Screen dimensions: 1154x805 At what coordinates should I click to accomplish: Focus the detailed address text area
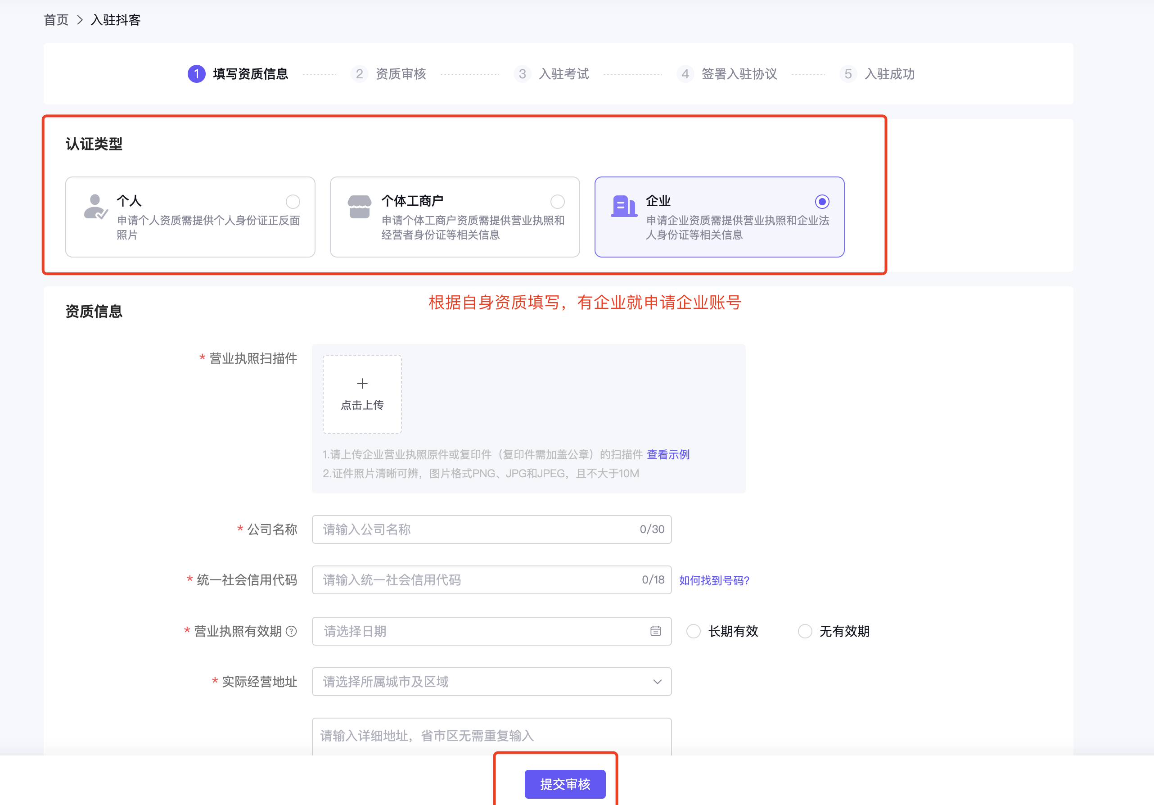(x=491, y=737)
